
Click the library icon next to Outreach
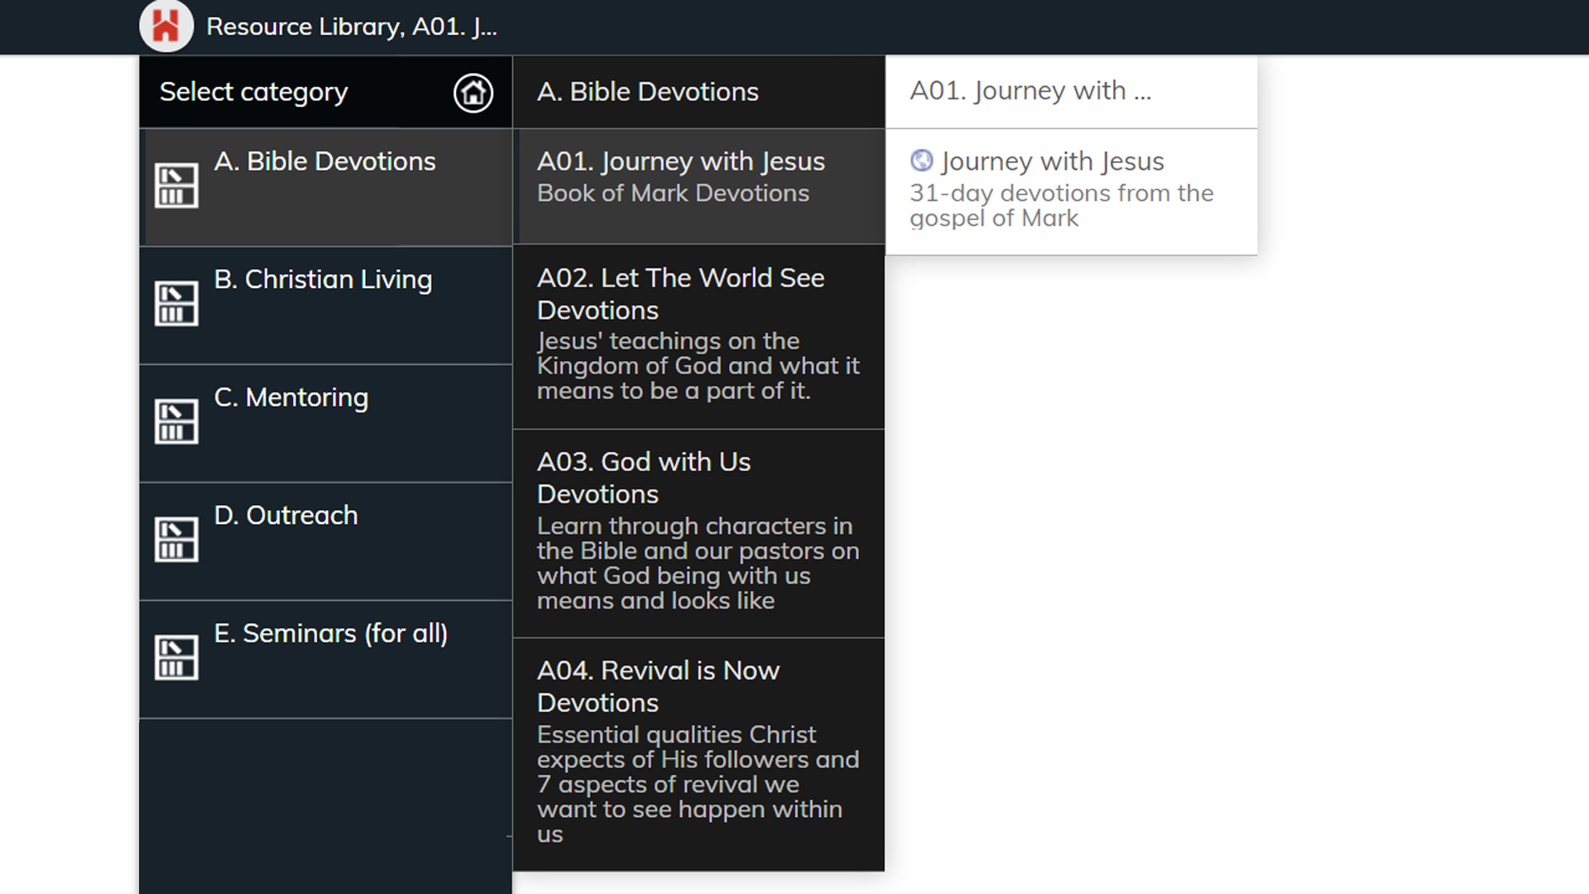pos(176,540)
